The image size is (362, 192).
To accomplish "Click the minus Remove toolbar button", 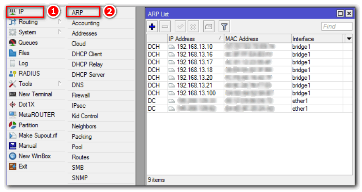I will [165, 27].
